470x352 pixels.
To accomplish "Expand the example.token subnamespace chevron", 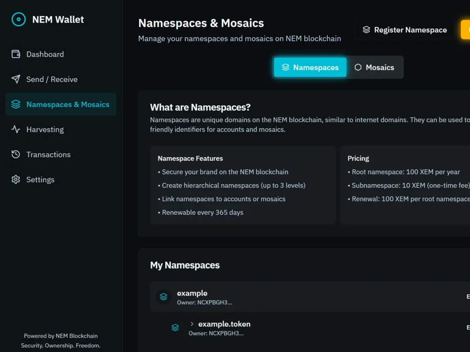I will coord(192,324).
